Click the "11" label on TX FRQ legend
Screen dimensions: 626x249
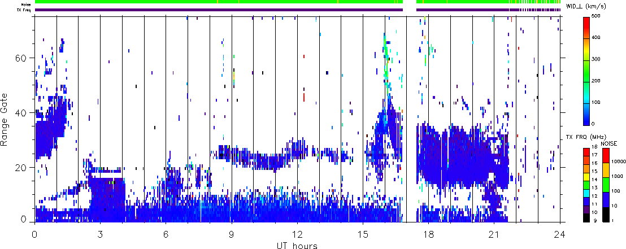pos(594,204)
